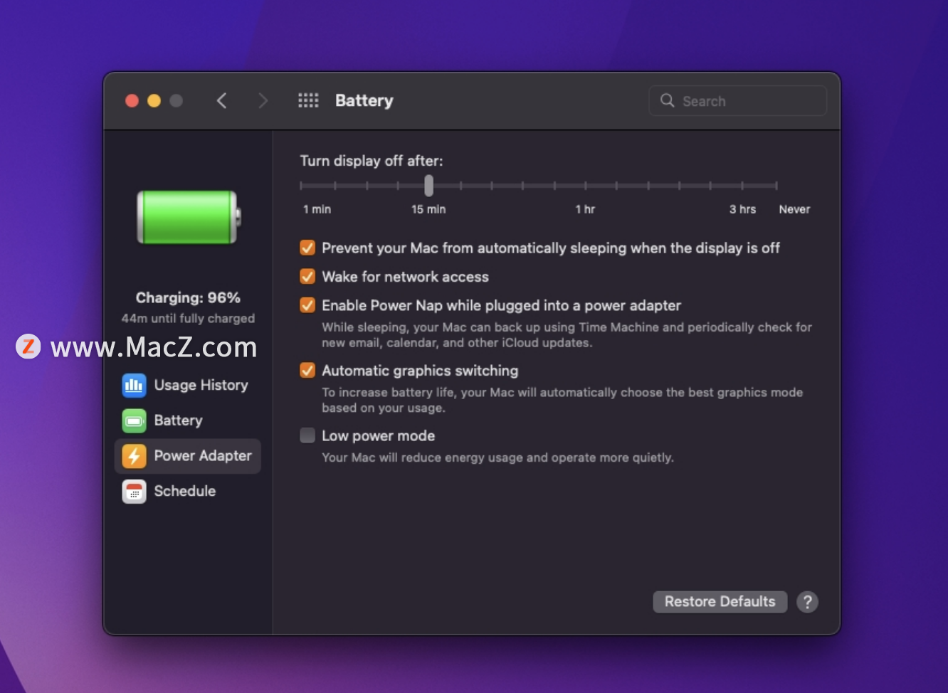Screen dimensions: 948x693
Task: Open the Schedule pane
Action: tap(188, 491)
